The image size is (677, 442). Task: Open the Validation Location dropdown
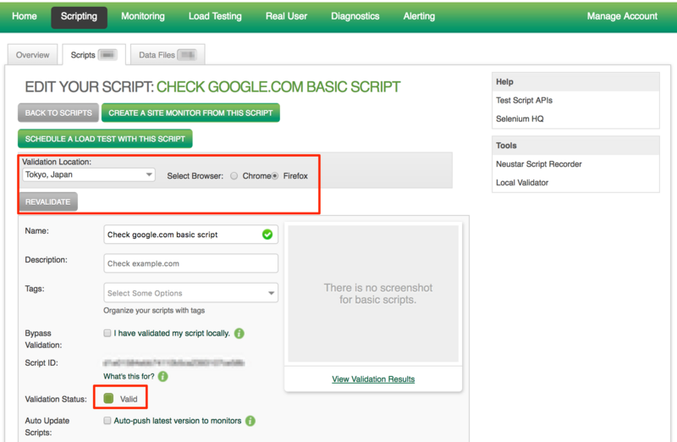click(x=89, y=174)
